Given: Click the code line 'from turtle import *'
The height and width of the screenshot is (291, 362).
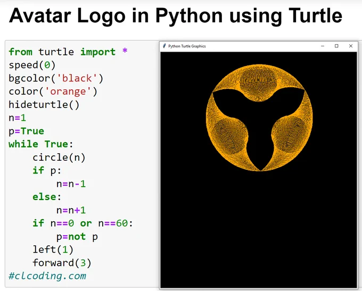Looking at the screenshot, I should (68, 52).
